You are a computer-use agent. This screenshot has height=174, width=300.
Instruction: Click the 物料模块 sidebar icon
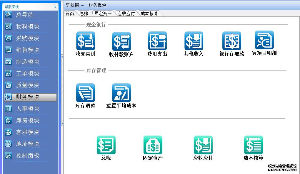click(x=8, y=26)
